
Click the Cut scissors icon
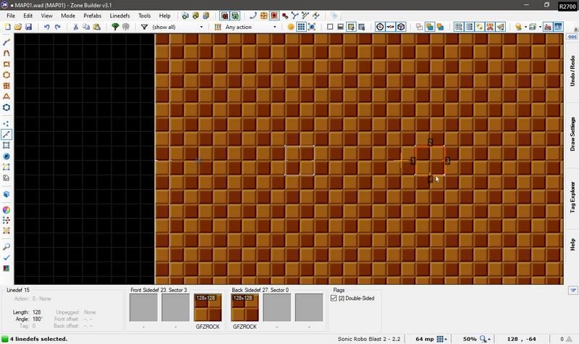click(76, 27)
